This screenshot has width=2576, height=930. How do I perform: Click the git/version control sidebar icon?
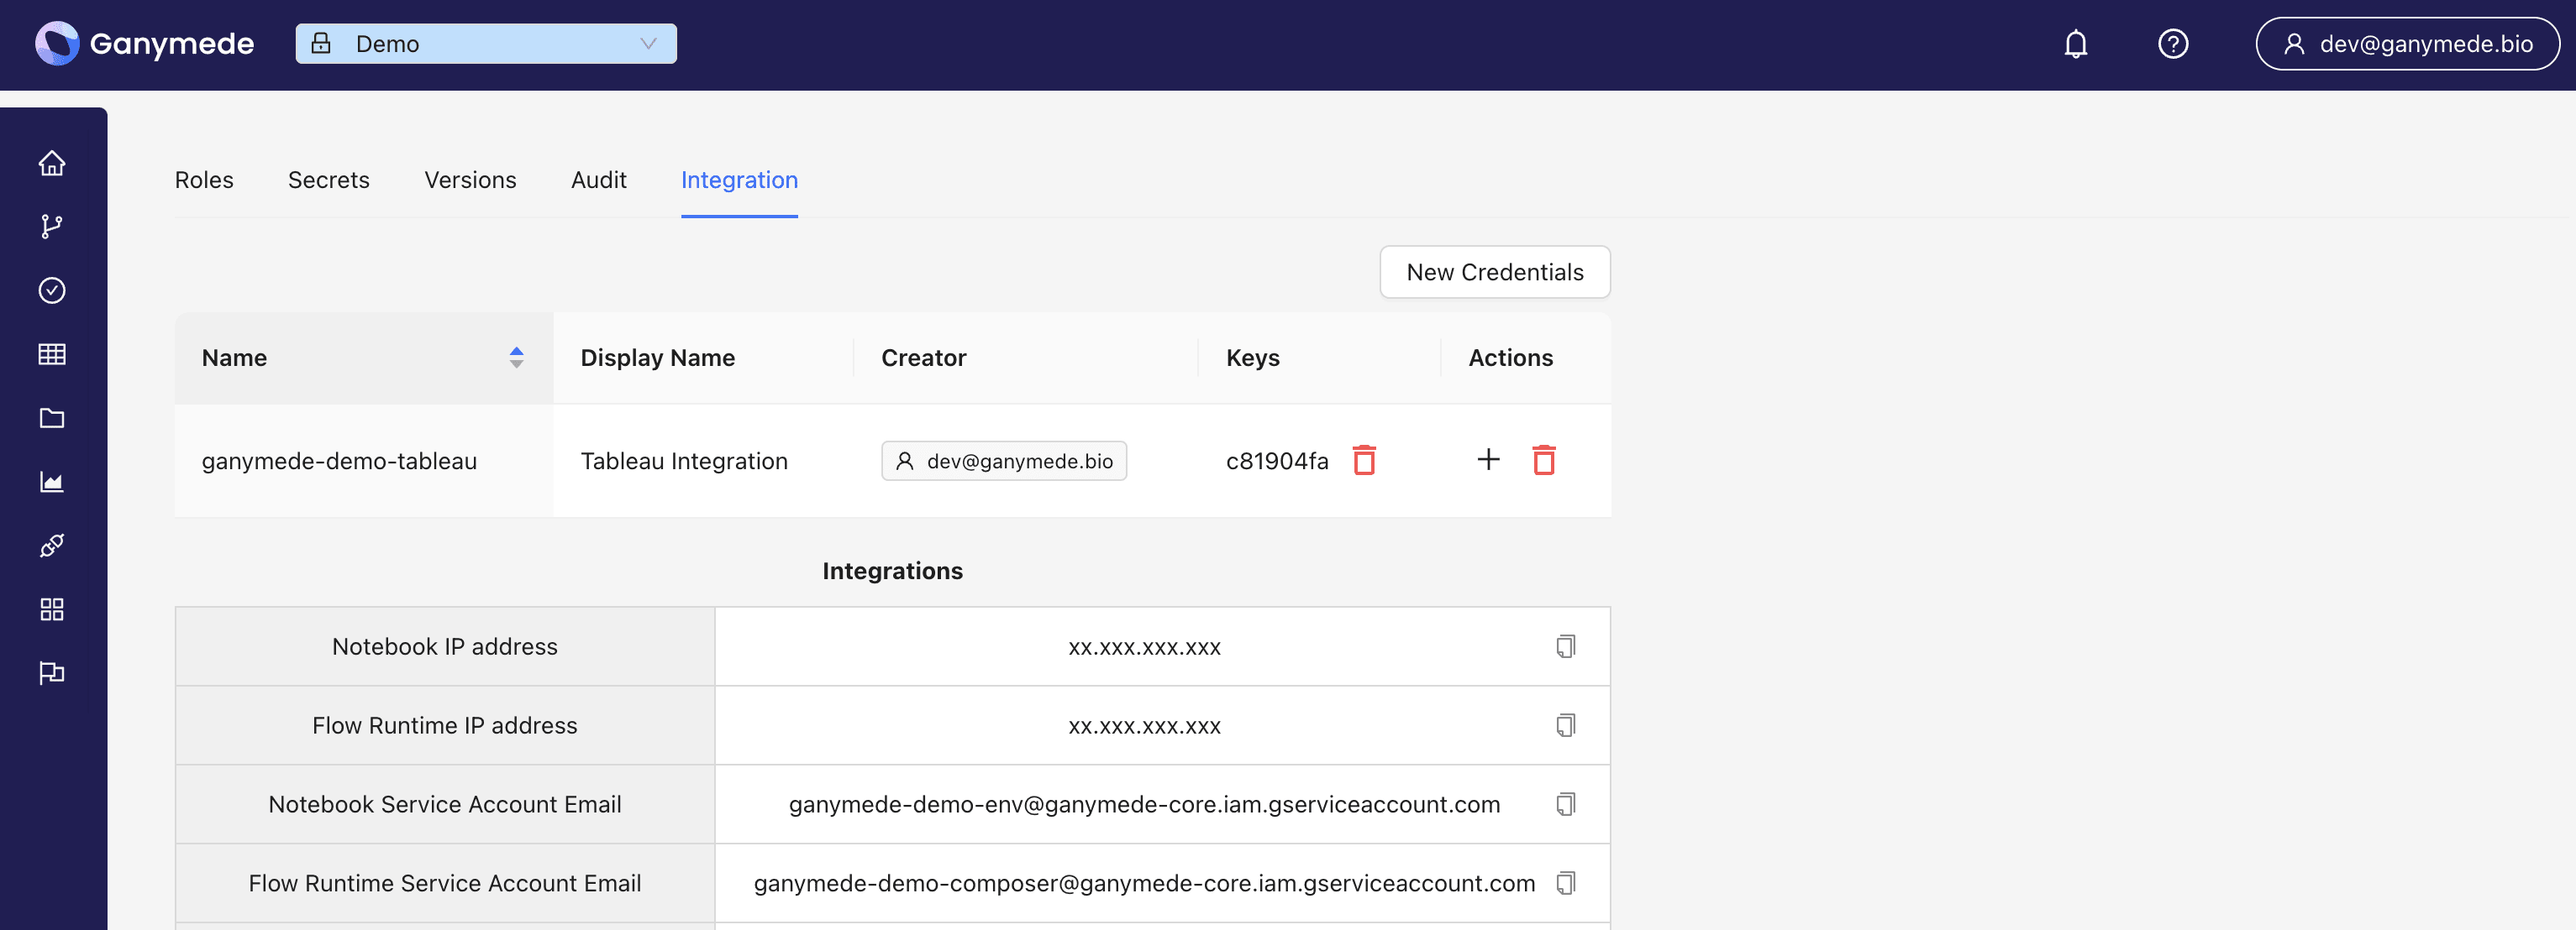pos(51,227)
